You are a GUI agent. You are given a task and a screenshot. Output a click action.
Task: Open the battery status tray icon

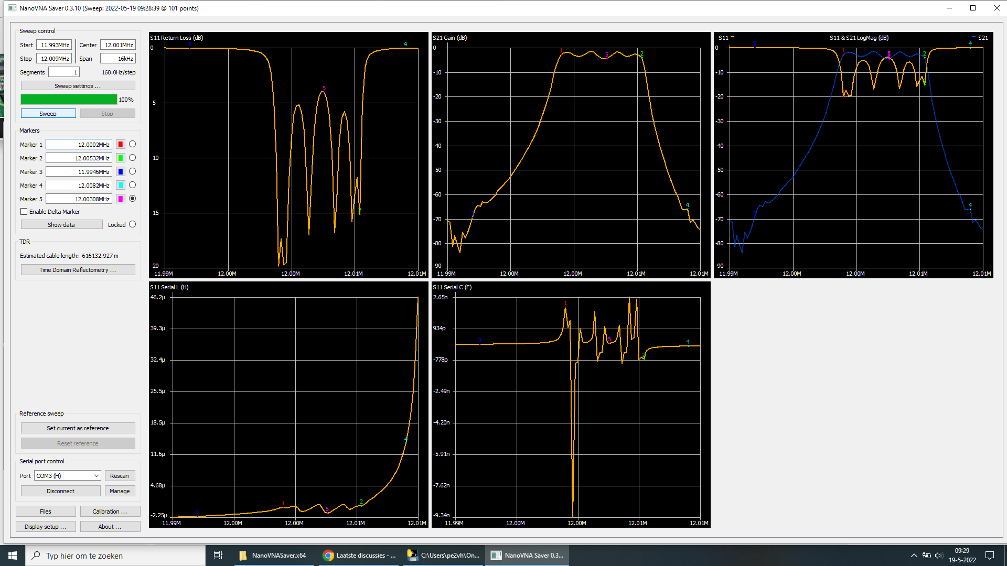[x=927, y=556]
